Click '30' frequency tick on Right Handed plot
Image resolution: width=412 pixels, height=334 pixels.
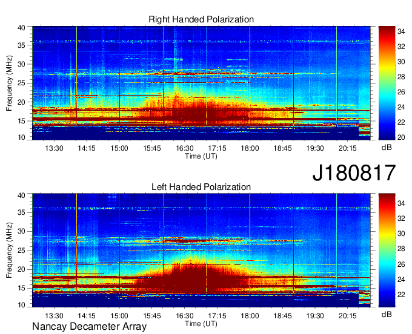22,64
